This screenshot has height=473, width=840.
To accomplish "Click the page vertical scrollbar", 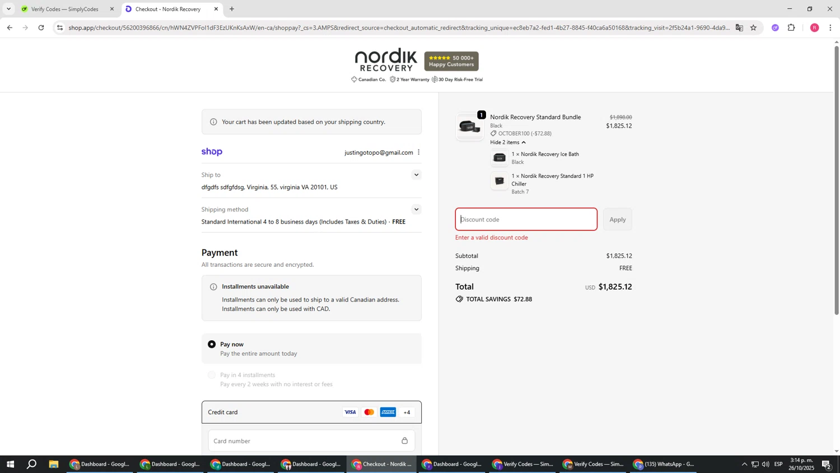I will click(x=837, y=179).
